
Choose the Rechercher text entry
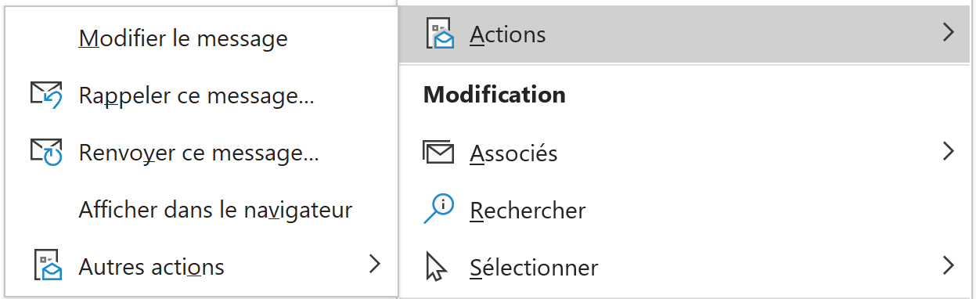pyautogui.click(x=528, y=211)
